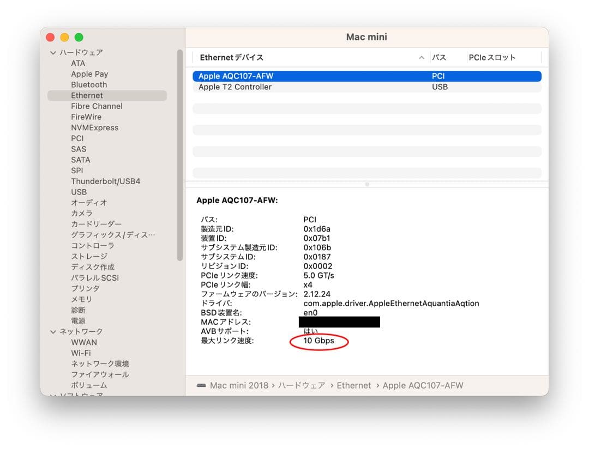Click the Mac mini icon in the breadcrumb bar

tap(202, 385)
